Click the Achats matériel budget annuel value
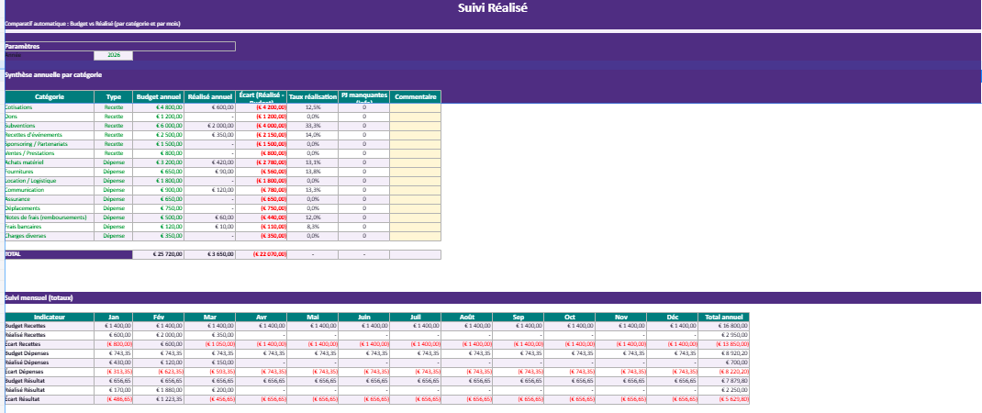The height and width of the screenshot is (413, 982). [159, 162]
